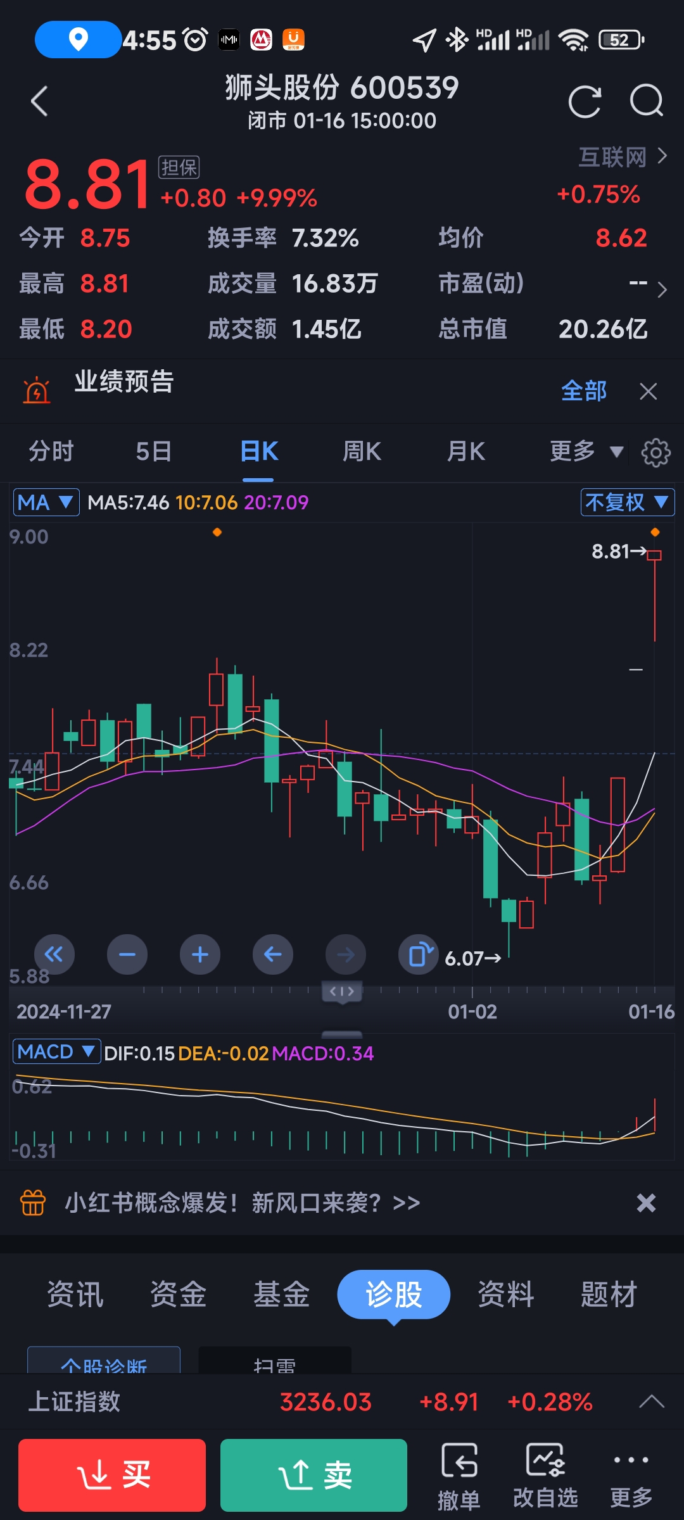
Task: Tap the red 买 buy button
Action: point(112,1475)
